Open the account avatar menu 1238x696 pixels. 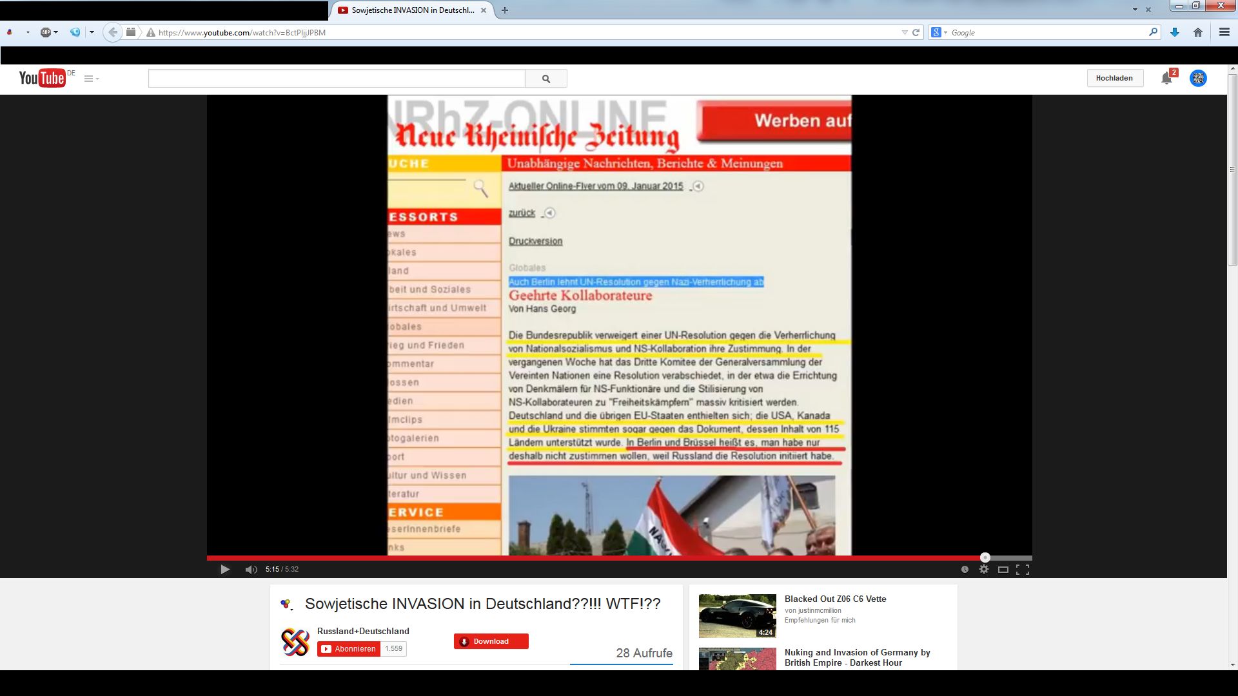pos(1198,78)
